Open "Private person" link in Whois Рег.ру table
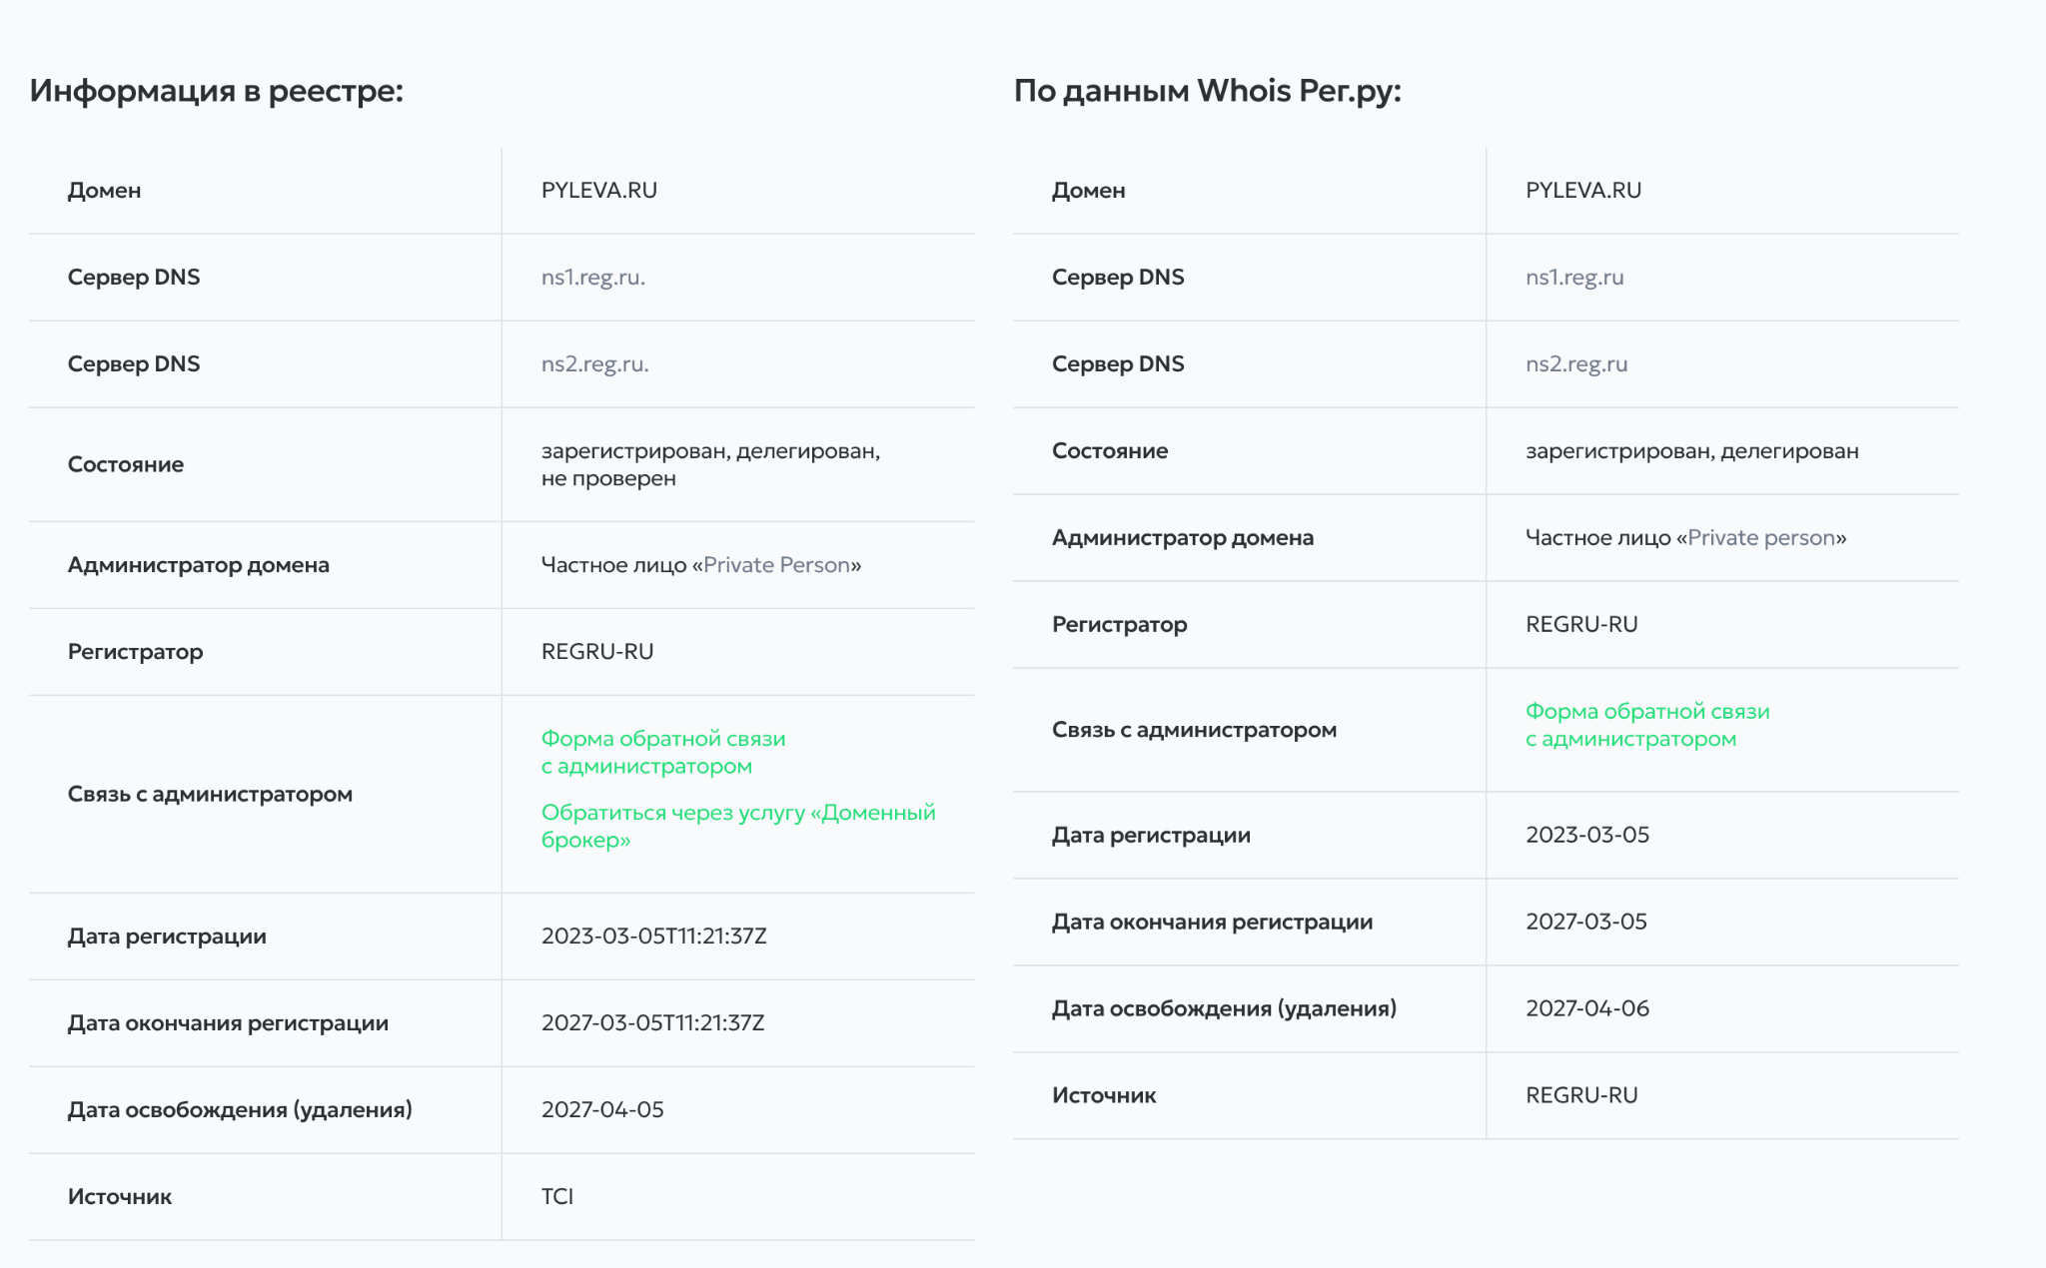 pos(1760,538)
